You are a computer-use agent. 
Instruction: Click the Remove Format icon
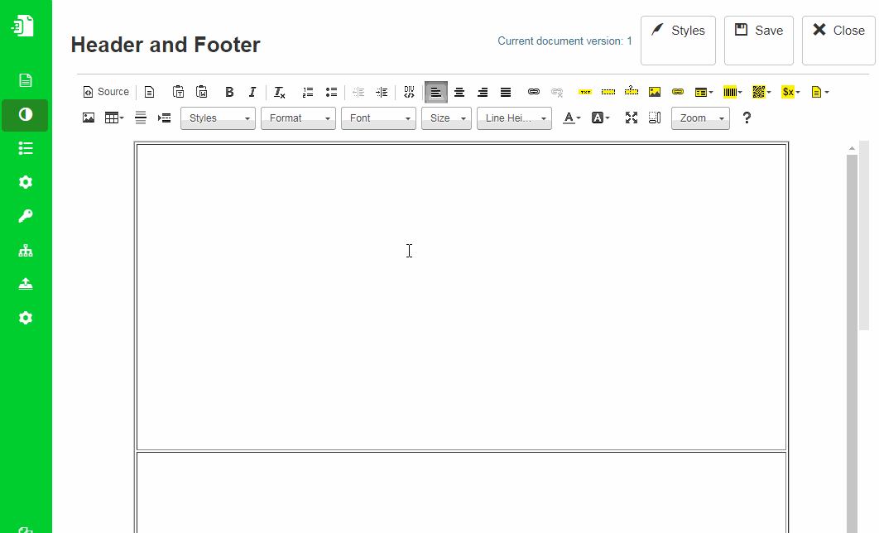[280, 92]
